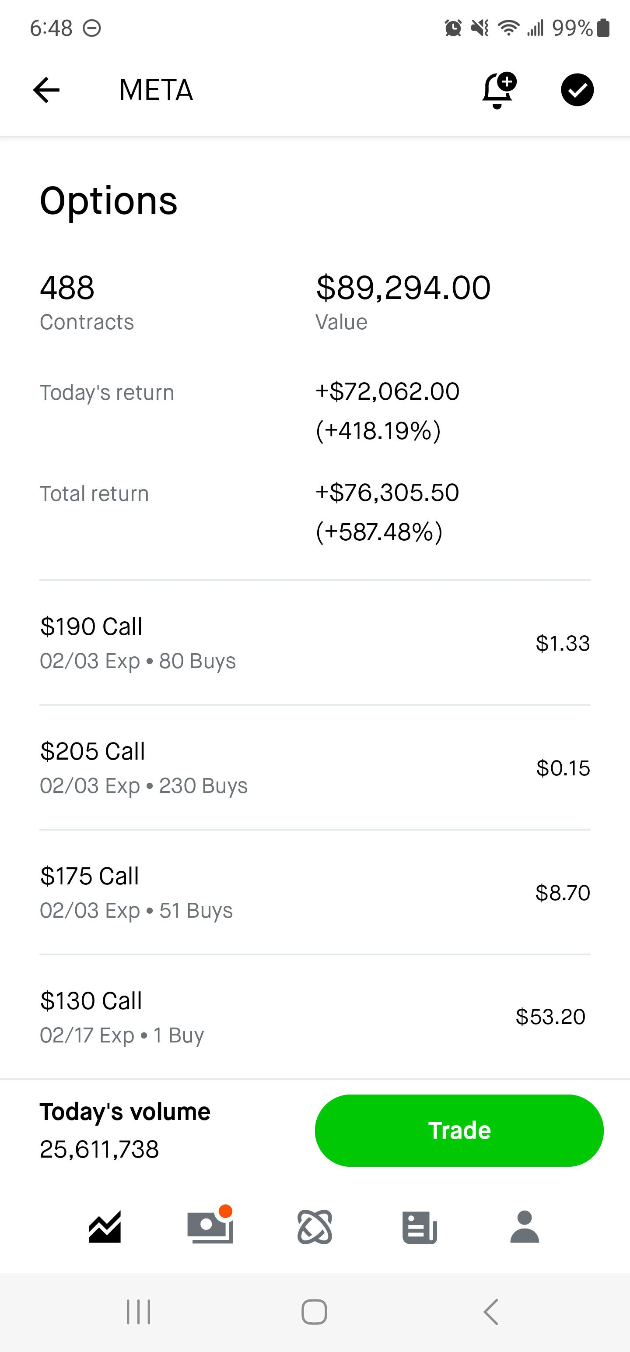Open the $205 Call position
This screenshot has width=630, height=1352.
(315, 768)
